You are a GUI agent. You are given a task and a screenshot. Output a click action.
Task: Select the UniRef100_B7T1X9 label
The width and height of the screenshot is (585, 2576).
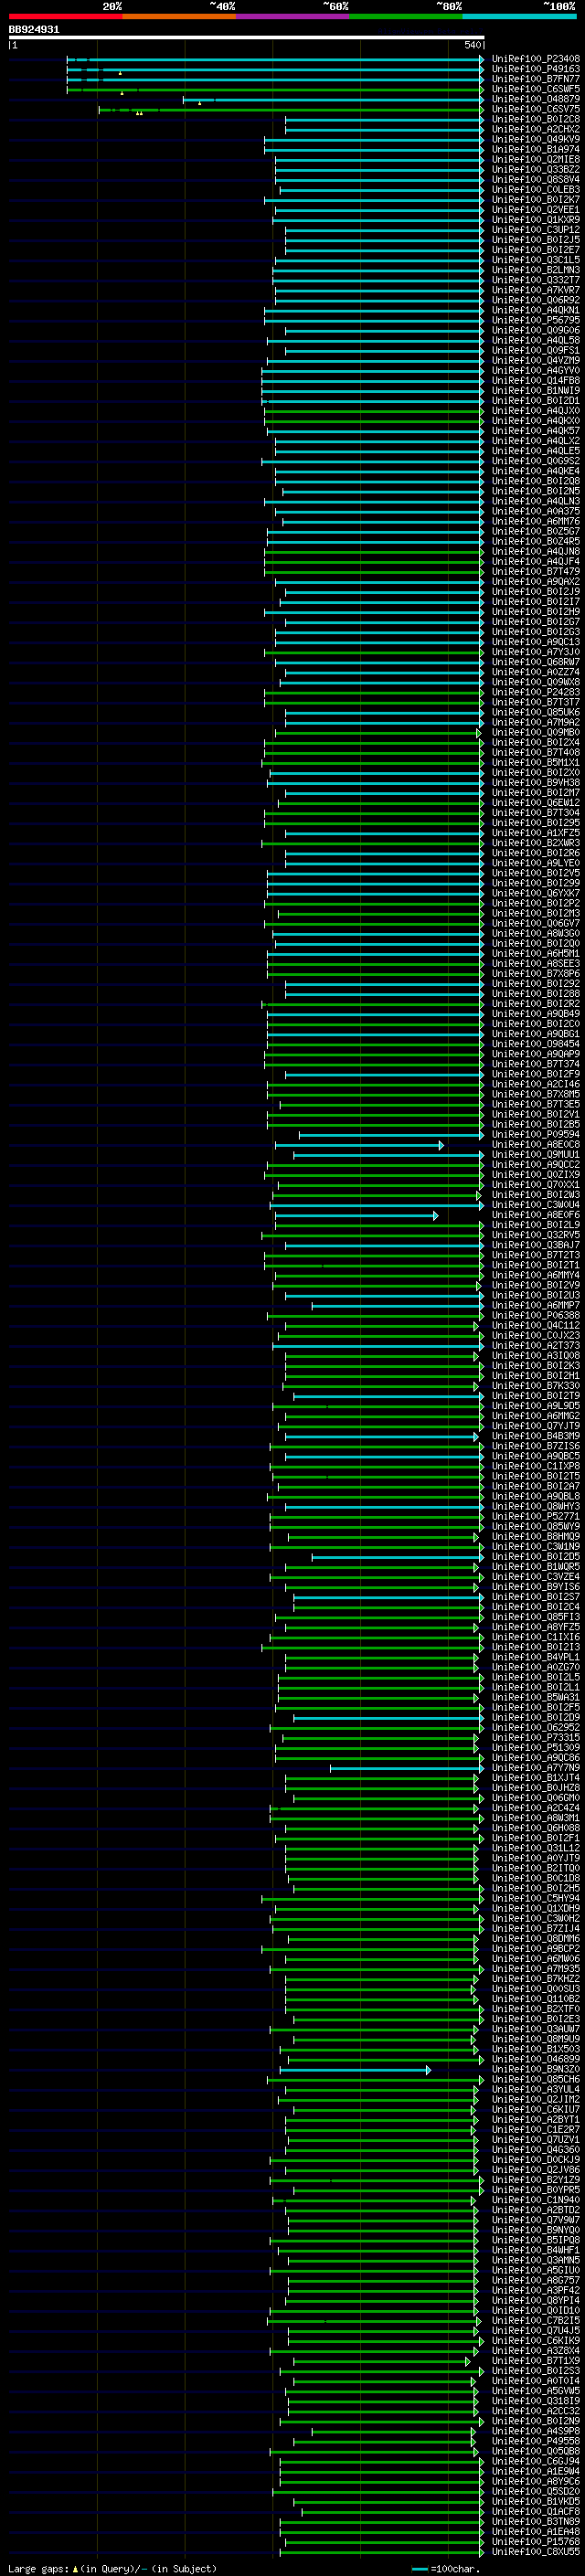click(x=536, y=2360)
